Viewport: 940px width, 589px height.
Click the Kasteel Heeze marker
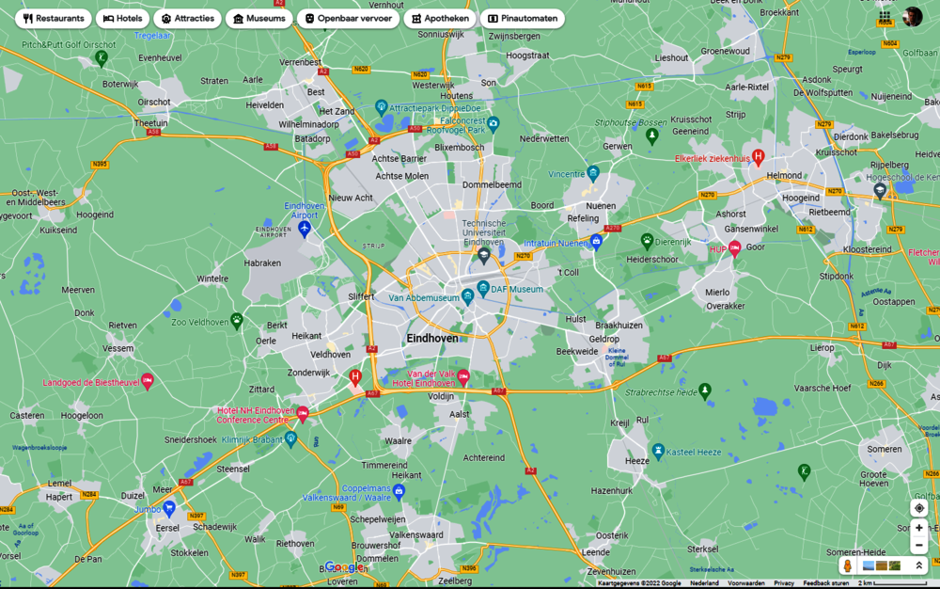pos(658,452)
